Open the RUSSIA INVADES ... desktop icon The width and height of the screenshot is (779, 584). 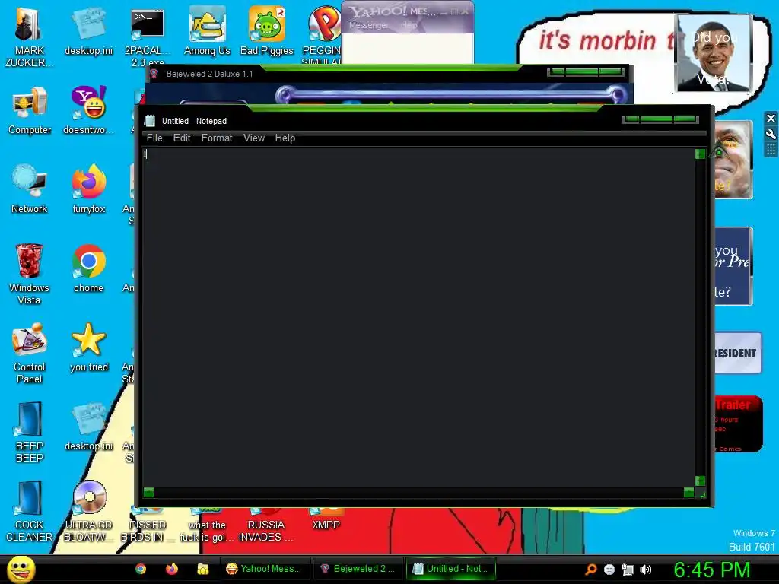(265, 526)
